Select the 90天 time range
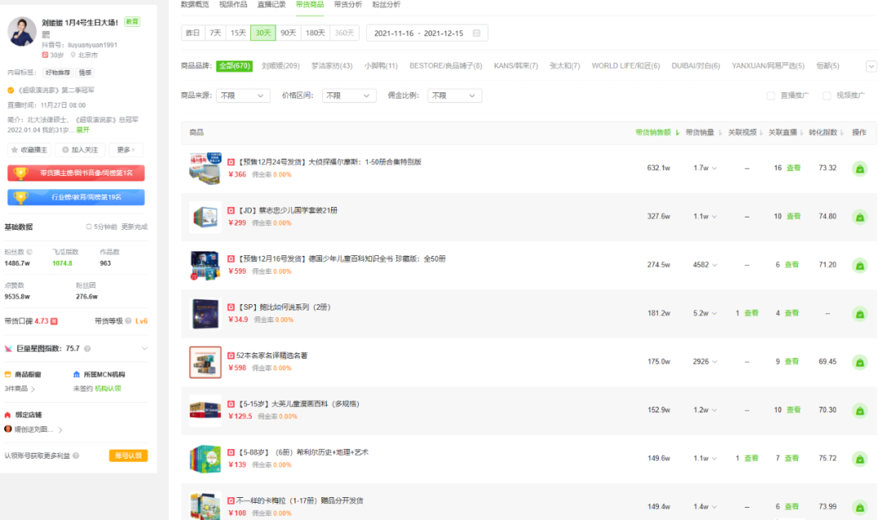 pos(289,34)
